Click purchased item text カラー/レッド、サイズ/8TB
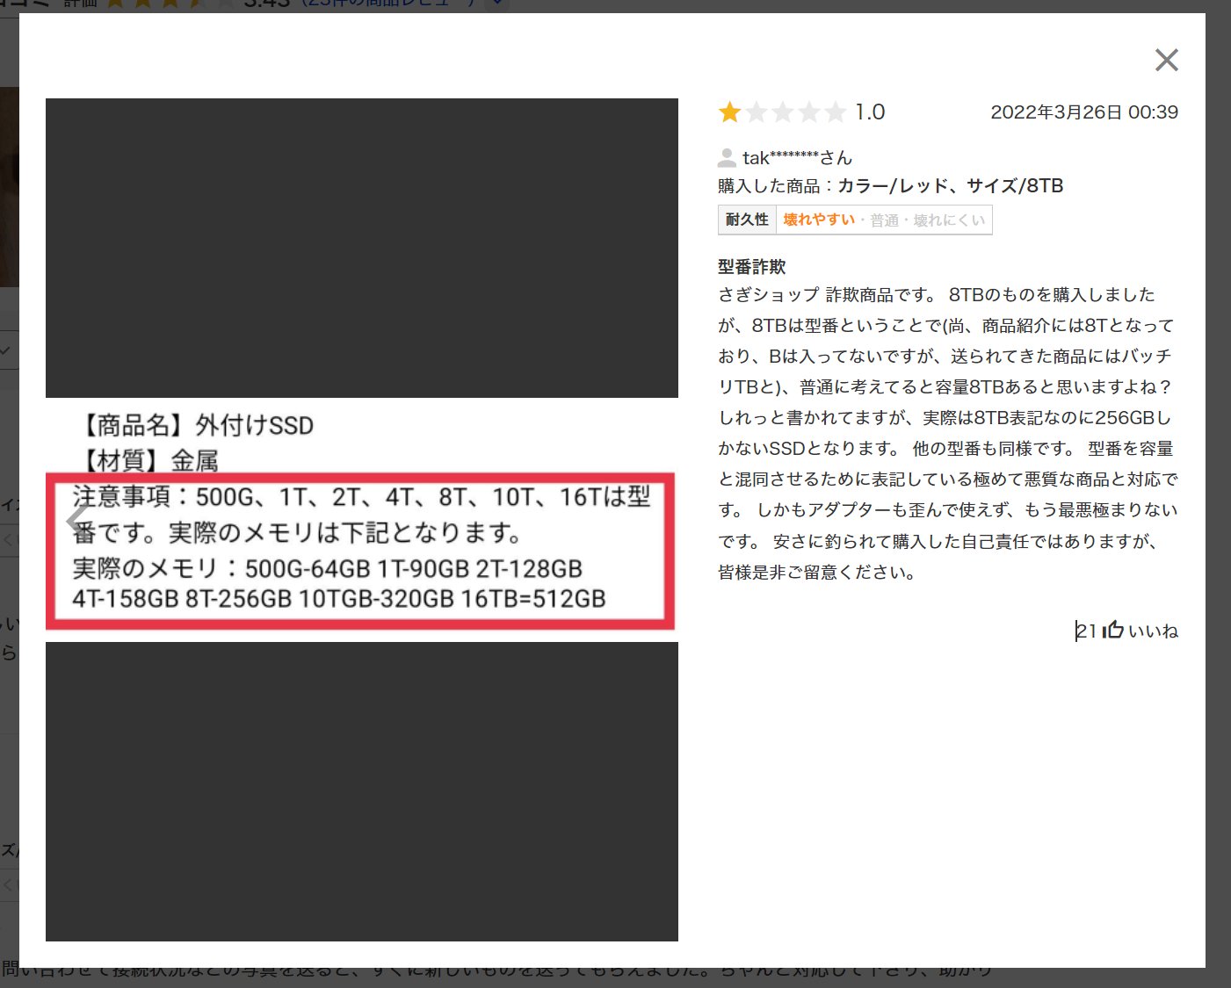The height and width of the screenshot is (988, 1231). 950,186
